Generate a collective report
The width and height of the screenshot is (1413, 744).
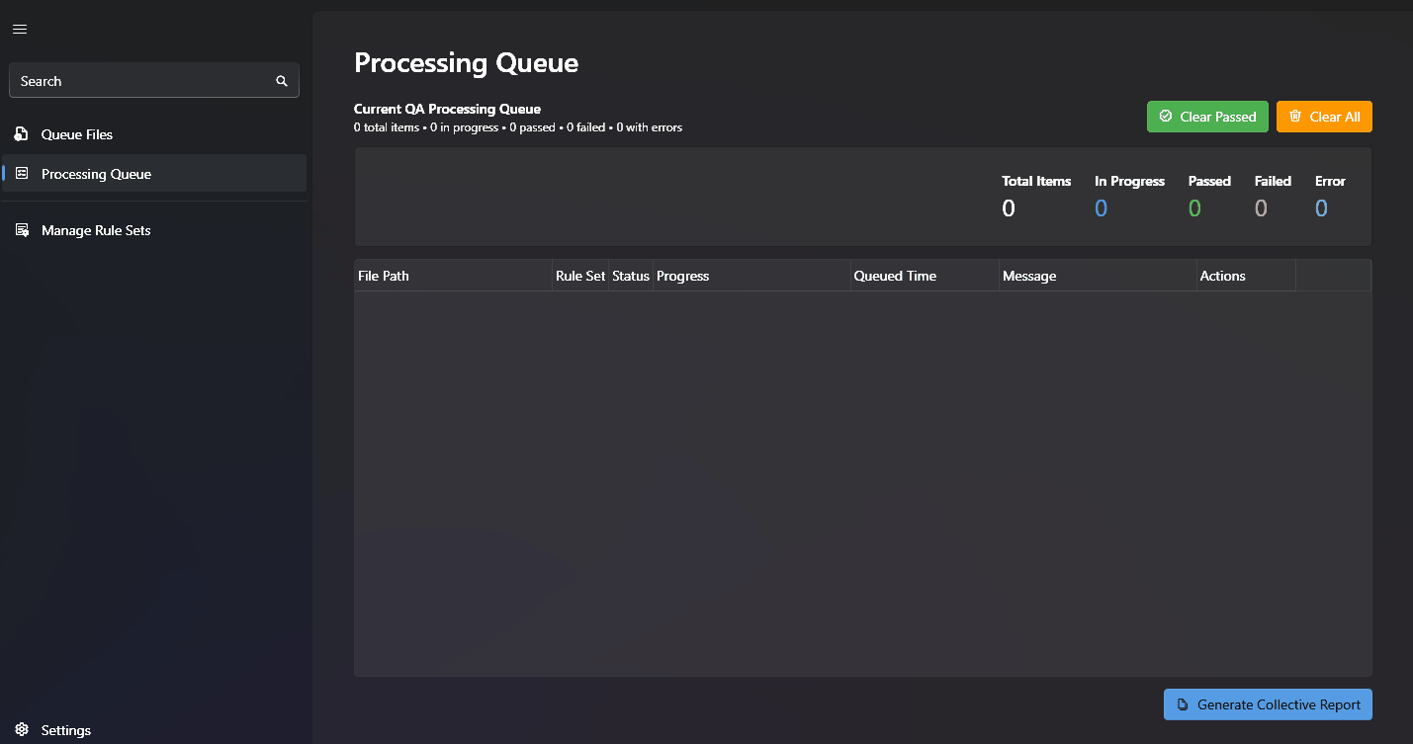tap(1268, 703)
